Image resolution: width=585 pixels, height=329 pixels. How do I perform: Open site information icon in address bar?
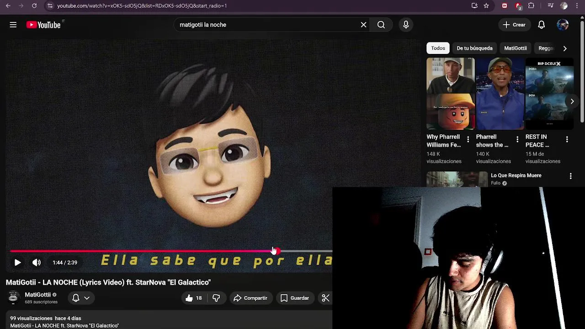pyautogui.click(x=50, y=5)
